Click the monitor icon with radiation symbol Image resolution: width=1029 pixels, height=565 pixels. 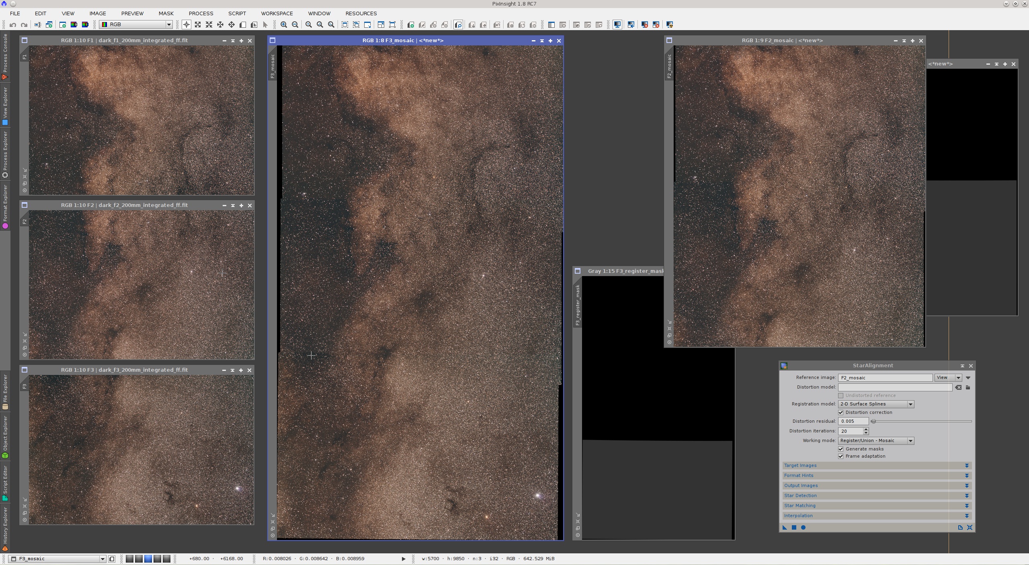click(x=670, y=25)
